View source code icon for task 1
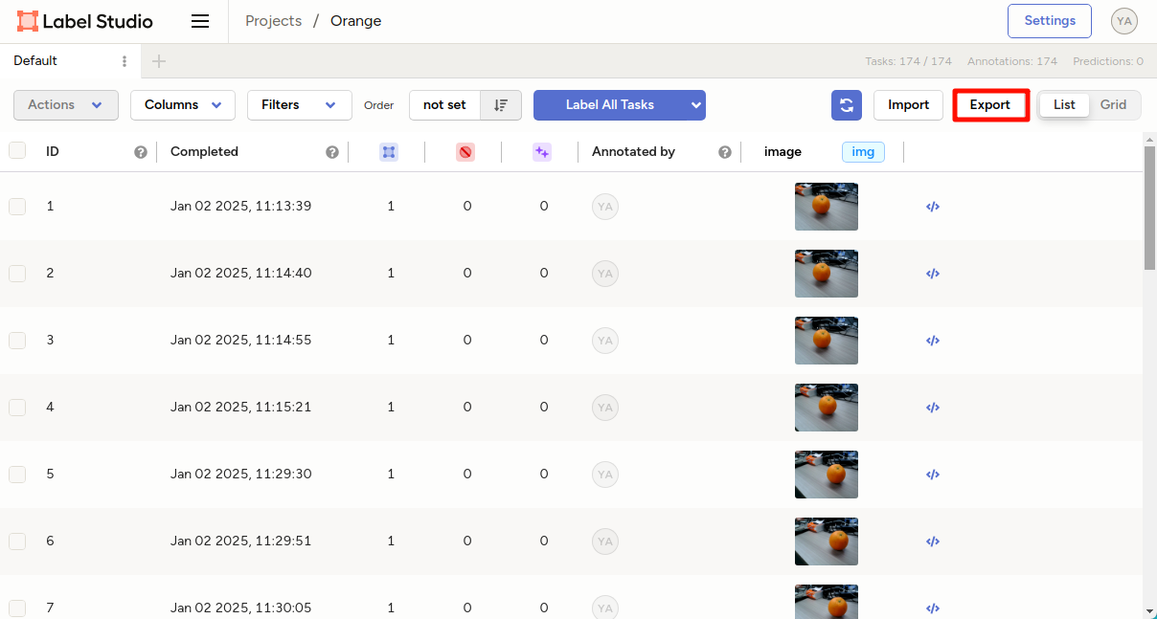1157x619 pixels. click(x=933, y=207)
